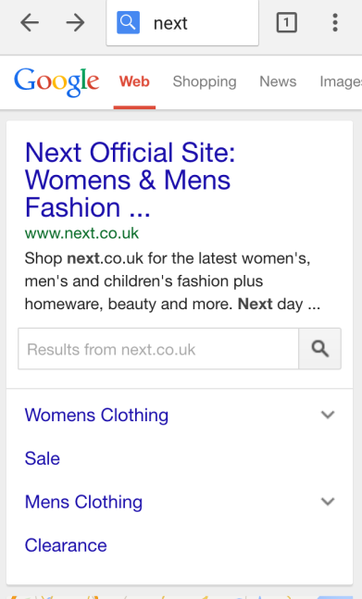Switch to the Images tab
The width and height of the screenshot is (362, 599).
coord(341,81)
